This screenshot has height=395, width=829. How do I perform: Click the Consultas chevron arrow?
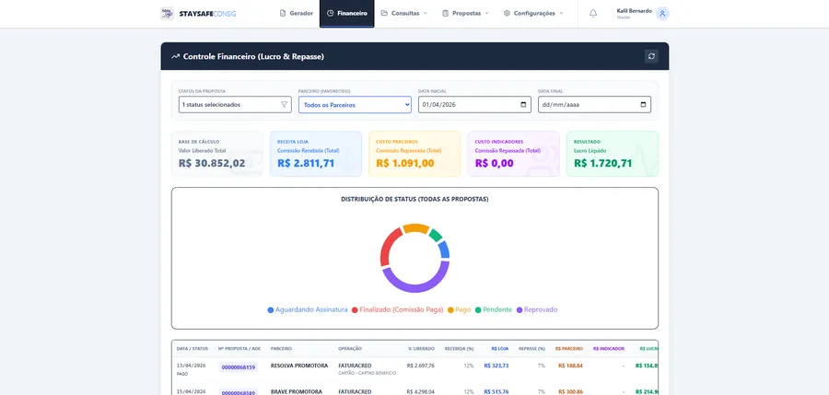425,13
